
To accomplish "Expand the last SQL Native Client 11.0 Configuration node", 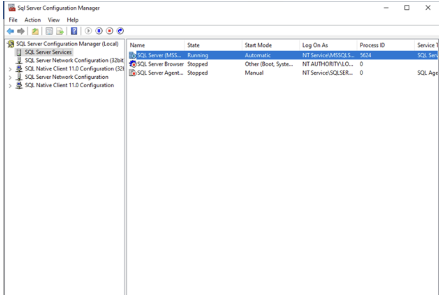I will point(10,86).
